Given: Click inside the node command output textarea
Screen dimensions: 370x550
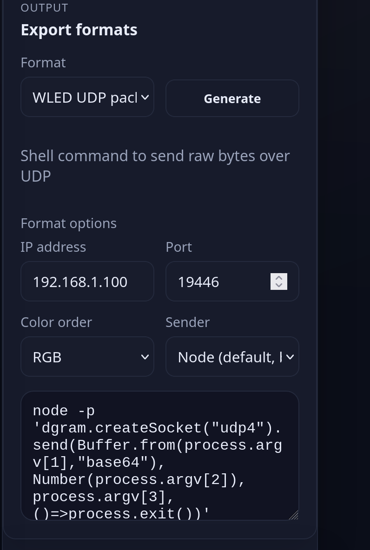Looking at the screenshot, I should click(x=158, y=455).
